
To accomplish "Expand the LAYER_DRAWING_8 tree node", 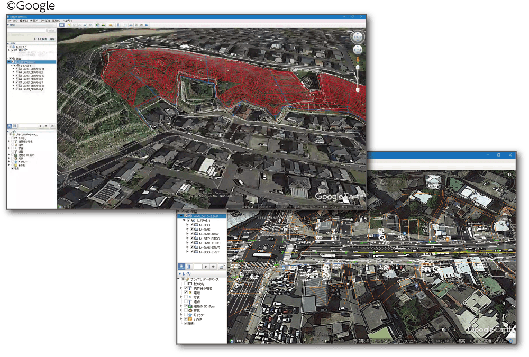I will click(x=14, y=79).
